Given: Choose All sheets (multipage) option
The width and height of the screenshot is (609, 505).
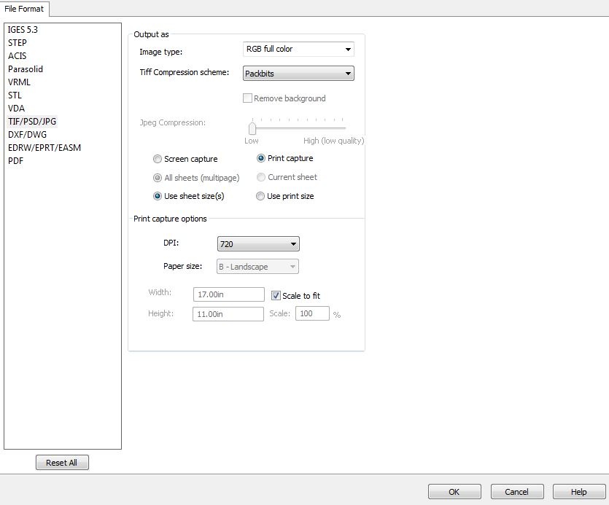Looking at the screenshot, I should click(x=158, y=178).
